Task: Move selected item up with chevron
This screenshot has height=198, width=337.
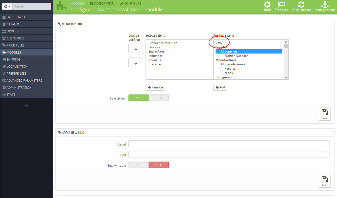Action: (136, 48)
